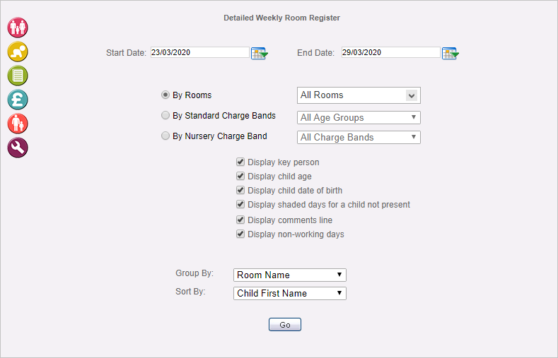558x358 pixels.
Task: Open the End Date calendar picker
Action: coord(451,53)
